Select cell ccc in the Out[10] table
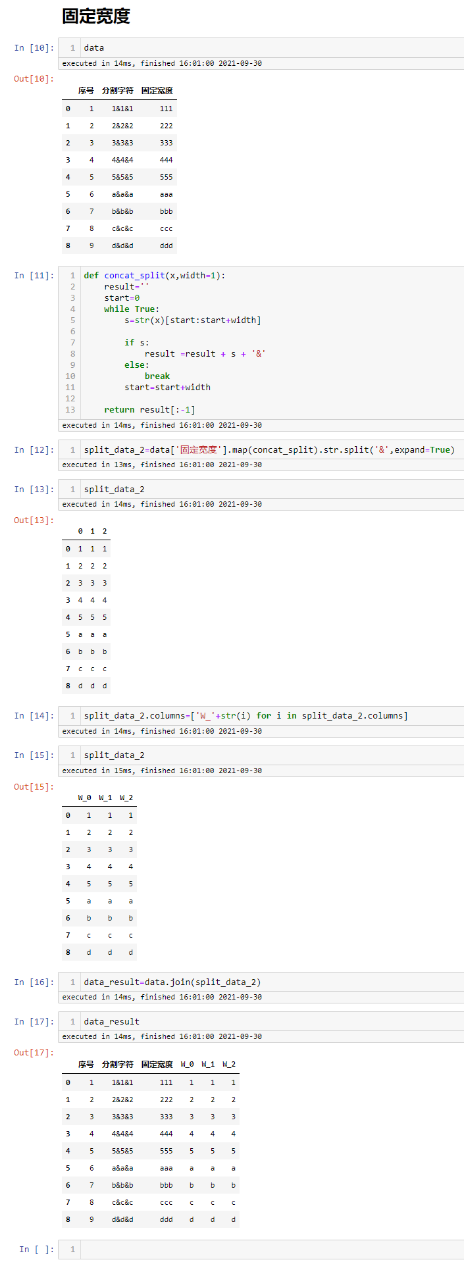The image size is (464, 1266). click(167, 228)
